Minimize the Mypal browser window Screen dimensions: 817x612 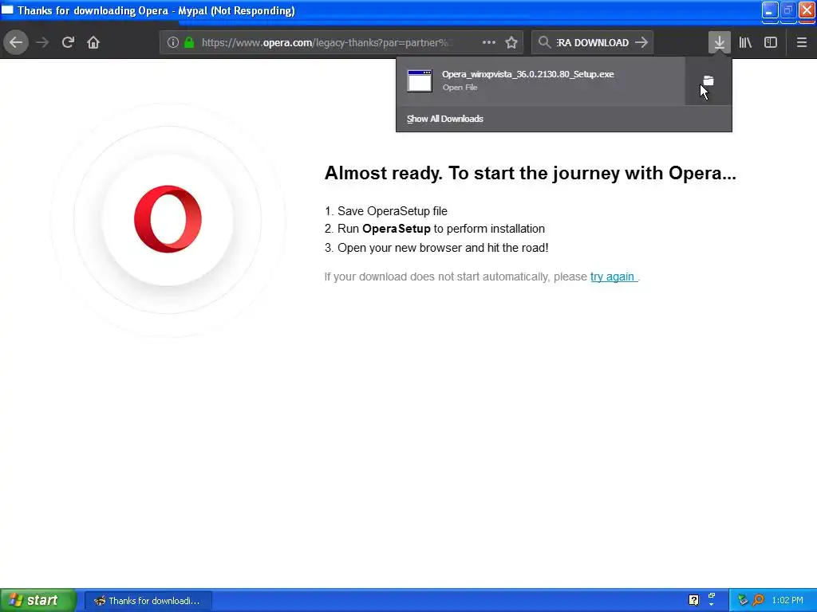(770, 10)
